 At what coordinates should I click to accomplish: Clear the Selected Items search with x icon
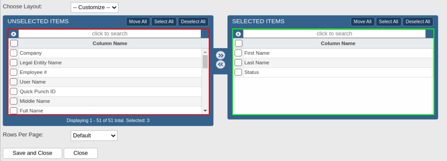(x=238, y=34)
